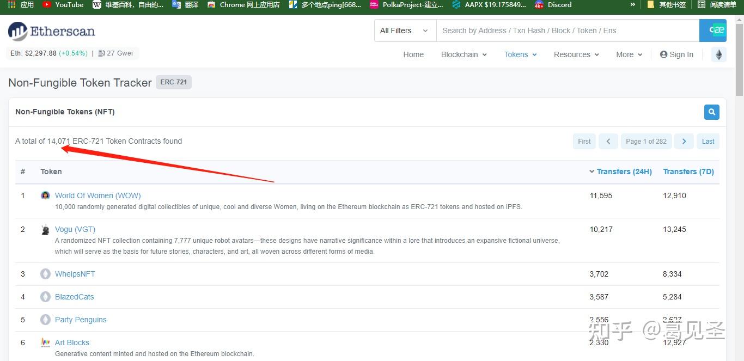Image resolution: width=744 pixels, height=361 pixels.
Task: Go to Home page
Action: (x=413, y=54)
